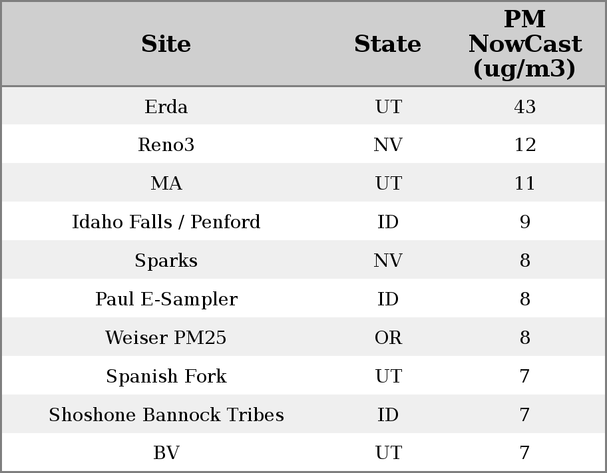This screenshot has width=607, height=473.
Task: Click Shoshone Bannock Tribes site name
Action: coord(166,415)
